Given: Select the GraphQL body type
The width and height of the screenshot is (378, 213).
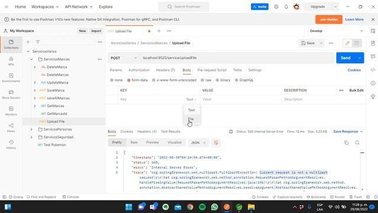Looking at the screenshot, I should [244, 80].
